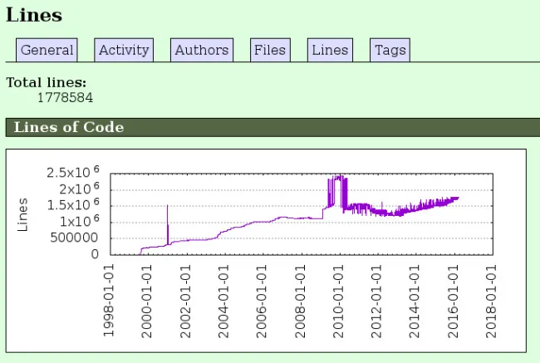Viewport: 540px width, 363px height.
Task: Click the 2.5x10^6 y-axis label
Action: click(73, 172)
